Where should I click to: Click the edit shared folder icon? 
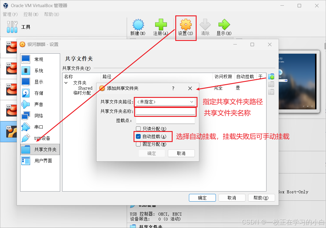[271, 84]
